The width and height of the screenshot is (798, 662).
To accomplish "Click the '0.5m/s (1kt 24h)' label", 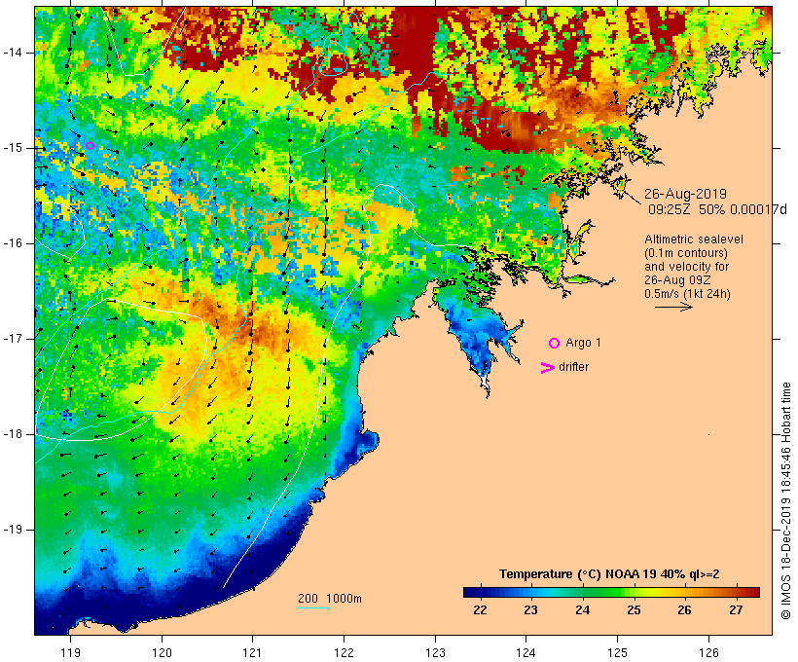I will (687, 294).
